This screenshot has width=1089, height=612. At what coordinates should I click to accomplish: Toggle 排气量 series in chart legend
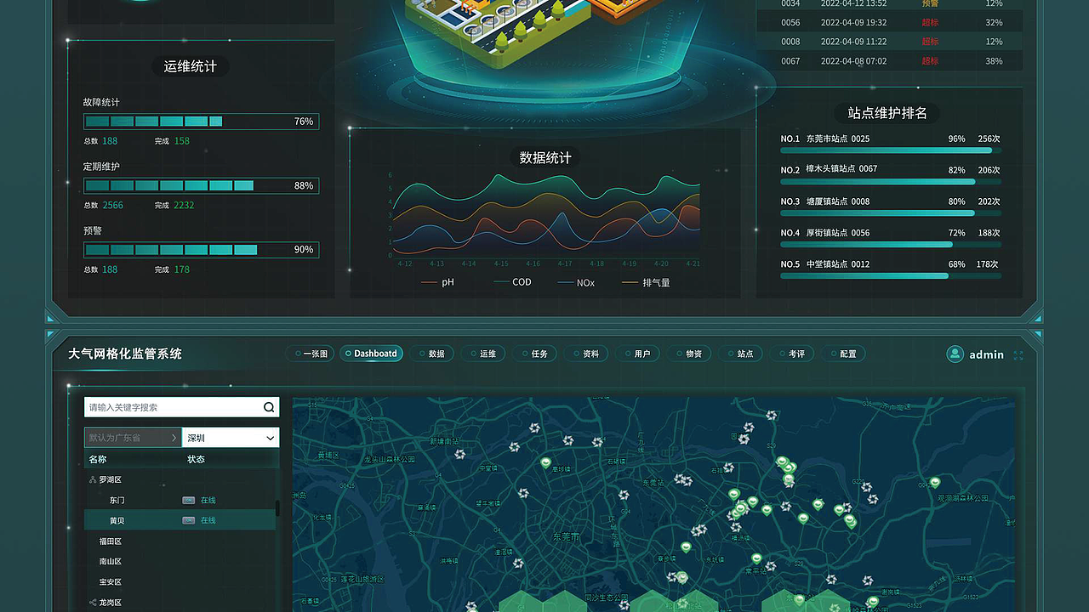point(646,283)
